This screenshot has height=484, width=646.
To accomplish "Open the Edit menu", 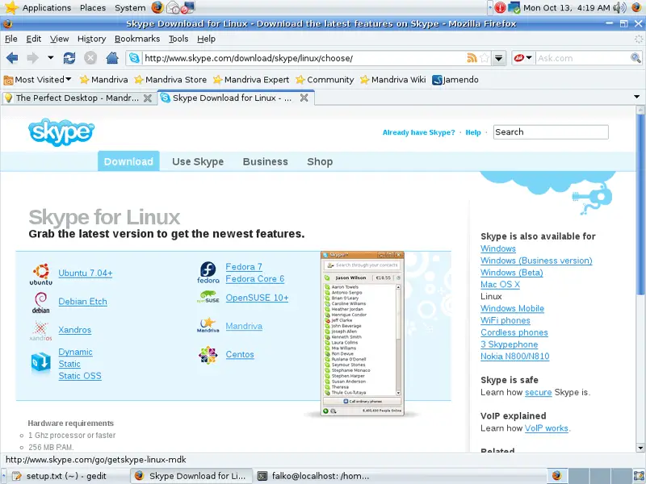I will point(33,39).
